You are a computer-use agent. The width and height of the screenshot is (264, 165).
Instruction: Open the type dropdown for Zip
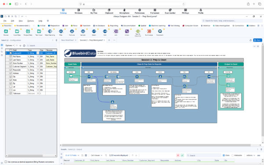coord(38,83)
